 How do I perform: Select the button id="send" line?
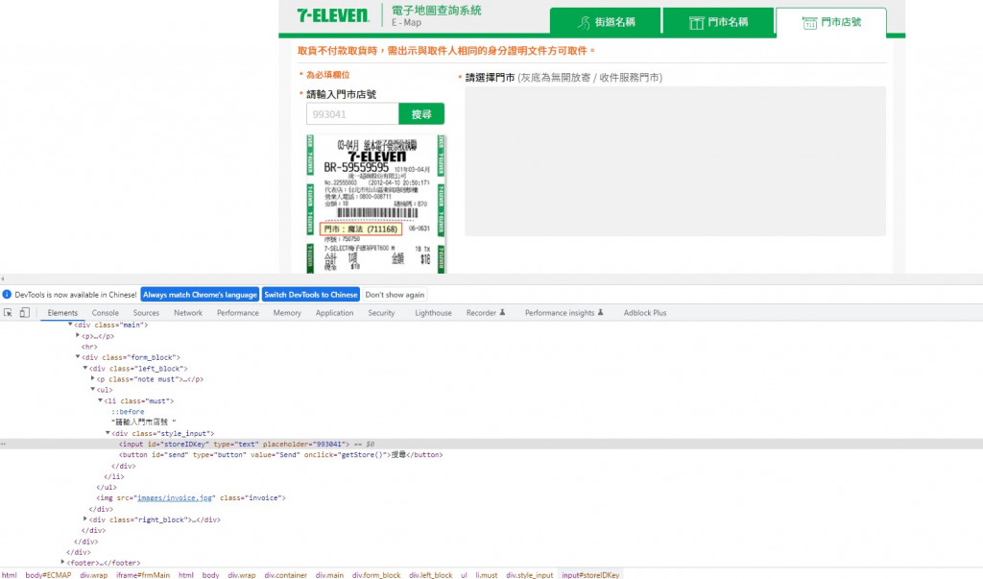pyautogui.click(x=281, y=455)
